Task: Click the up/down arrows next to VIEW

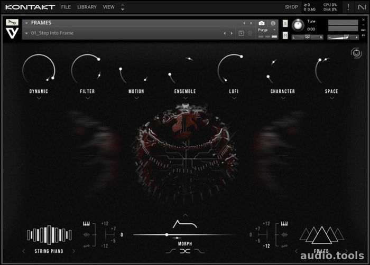Action: [x=123, y=7]
